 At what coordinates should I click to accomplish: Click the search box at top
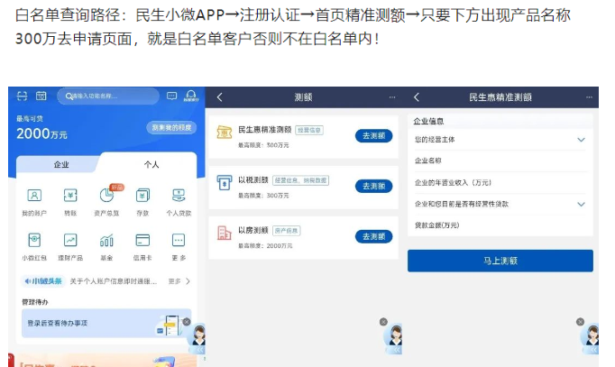point(106,96)
